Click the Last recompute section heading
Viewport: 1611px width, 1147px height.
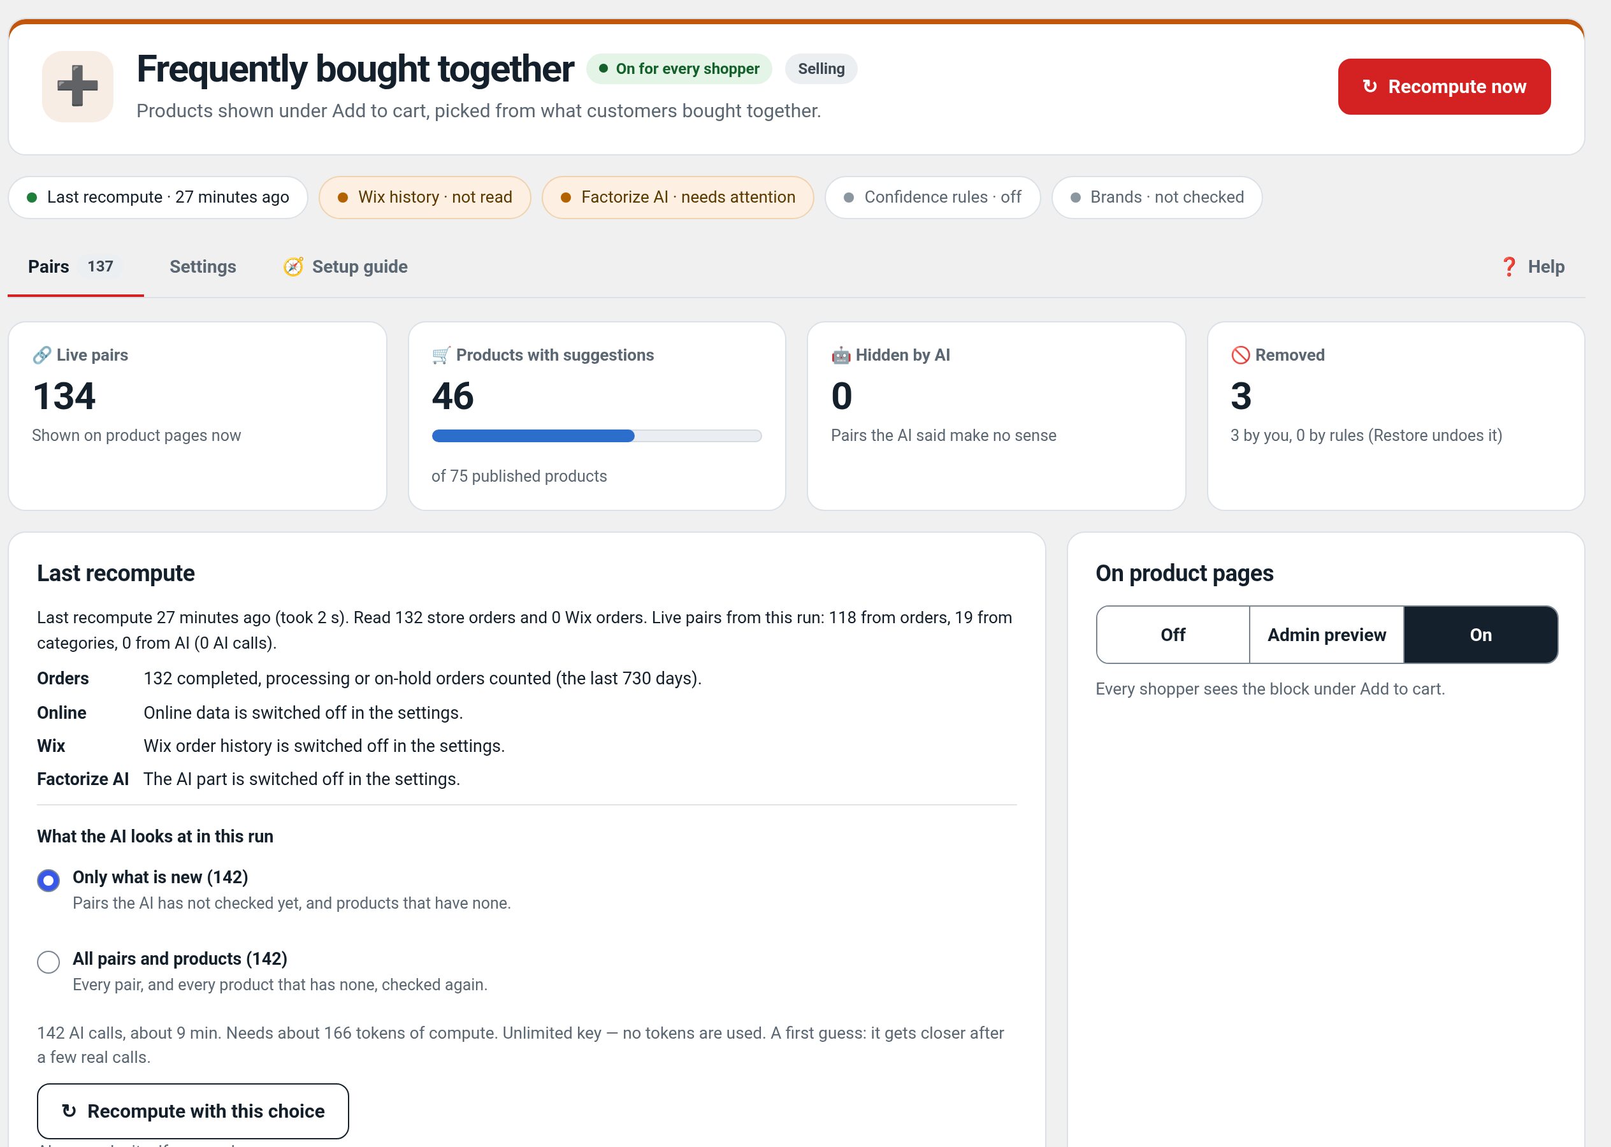point(116,573)
